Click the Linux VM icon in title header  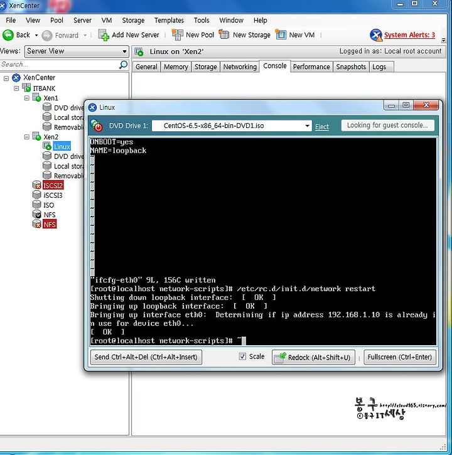pos(139,52)
